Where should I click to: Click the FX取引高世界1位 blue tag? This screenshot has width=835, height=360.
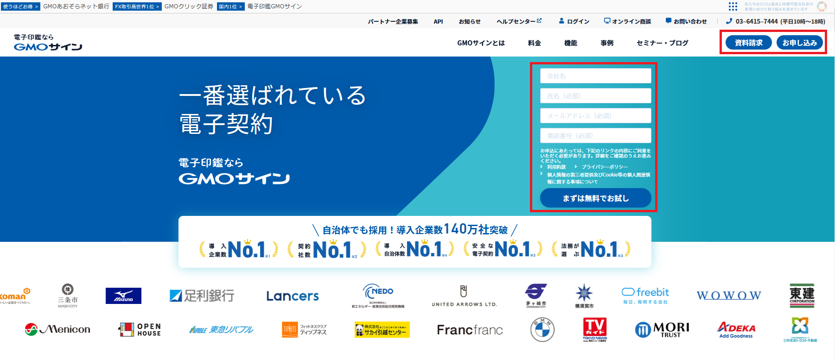137,6
